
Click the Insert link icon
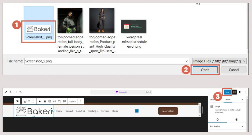click(x=55, y=101)
